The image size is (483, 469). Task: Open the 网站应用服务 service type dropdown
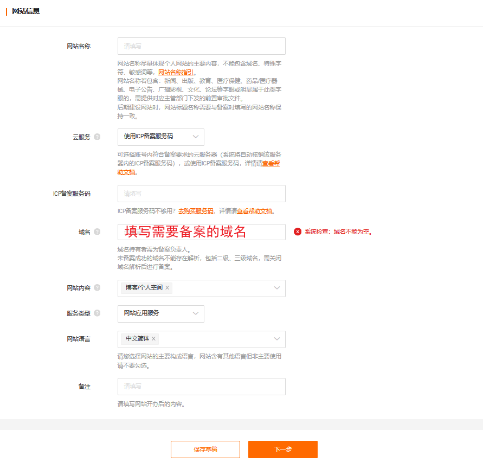point(160,313)
